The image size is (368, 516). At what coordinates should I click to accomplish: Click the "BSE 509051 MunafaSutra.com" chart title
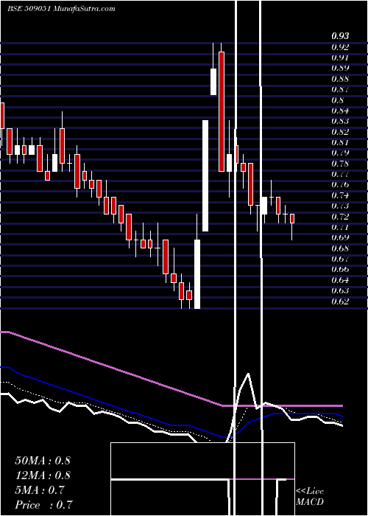(x=61, y=9)
